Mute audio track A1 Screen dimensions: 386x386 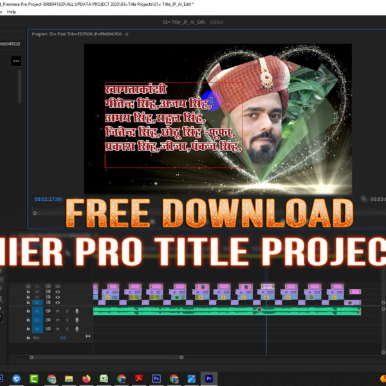point(58,311)
